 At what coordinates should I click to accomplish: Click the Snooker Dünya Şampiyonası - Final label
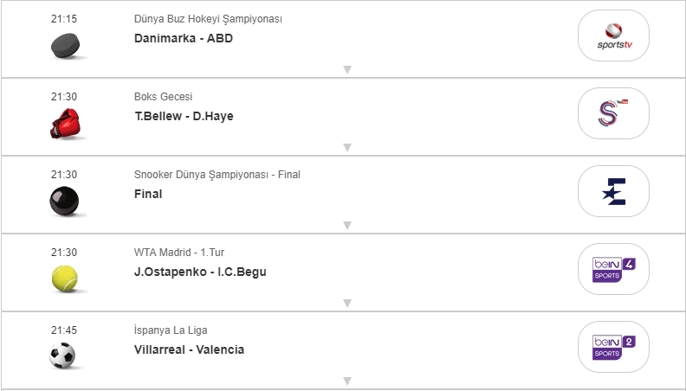217,175
